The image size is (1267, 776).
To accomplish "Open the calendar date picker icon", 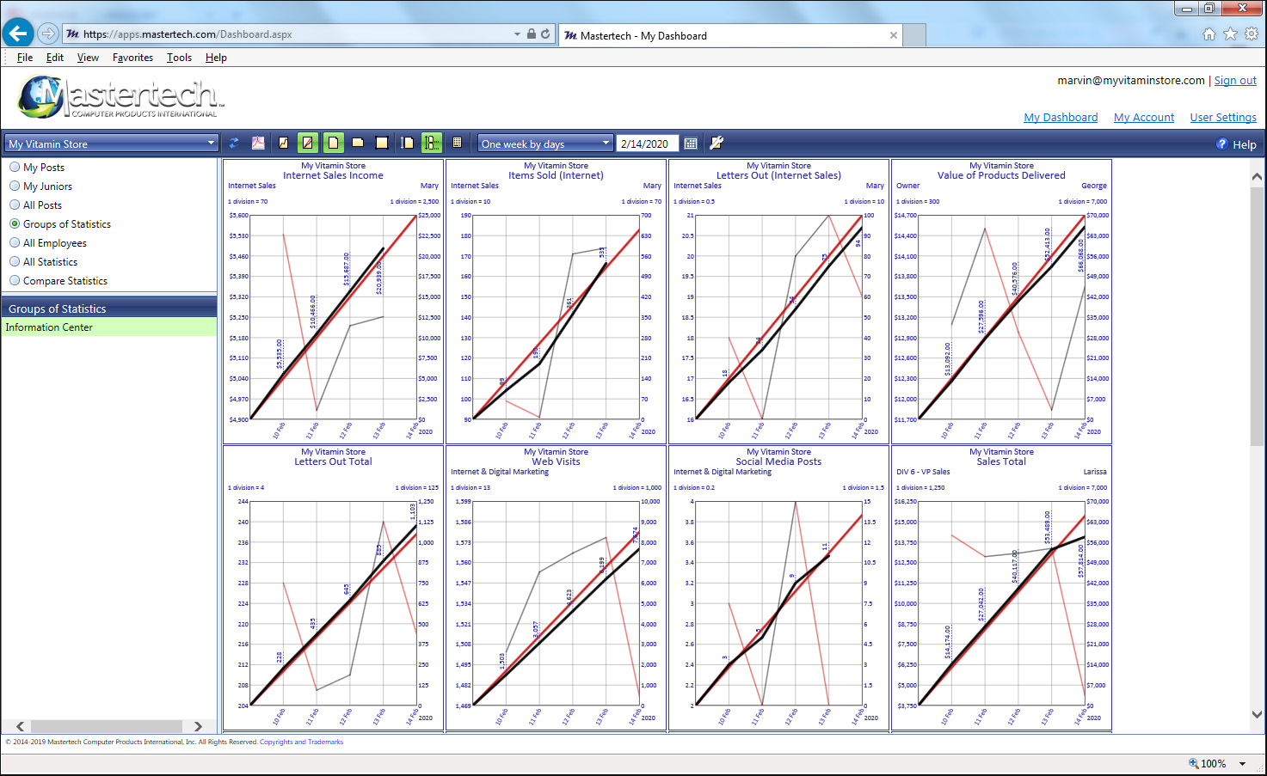I will tap(691, 144).
